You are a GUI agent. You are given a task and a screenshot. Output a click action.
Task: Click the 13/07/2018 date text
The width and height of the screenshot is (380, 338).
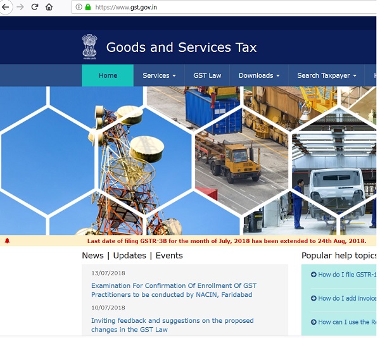pos(108,273)
